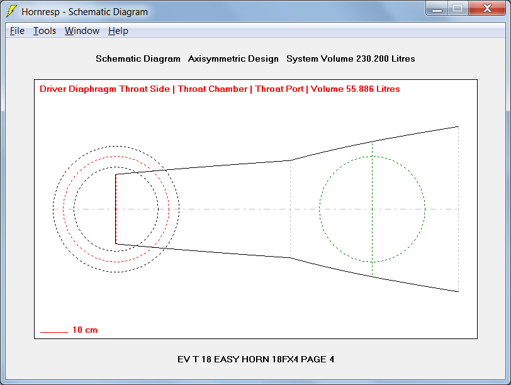Click the disabled maximize window button

pos(458,8)
